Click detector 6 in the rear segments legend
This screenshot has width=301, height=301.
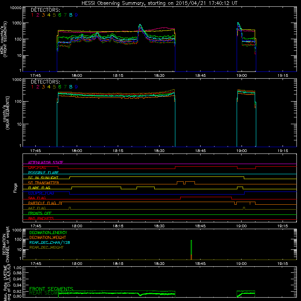coord(60,87)
